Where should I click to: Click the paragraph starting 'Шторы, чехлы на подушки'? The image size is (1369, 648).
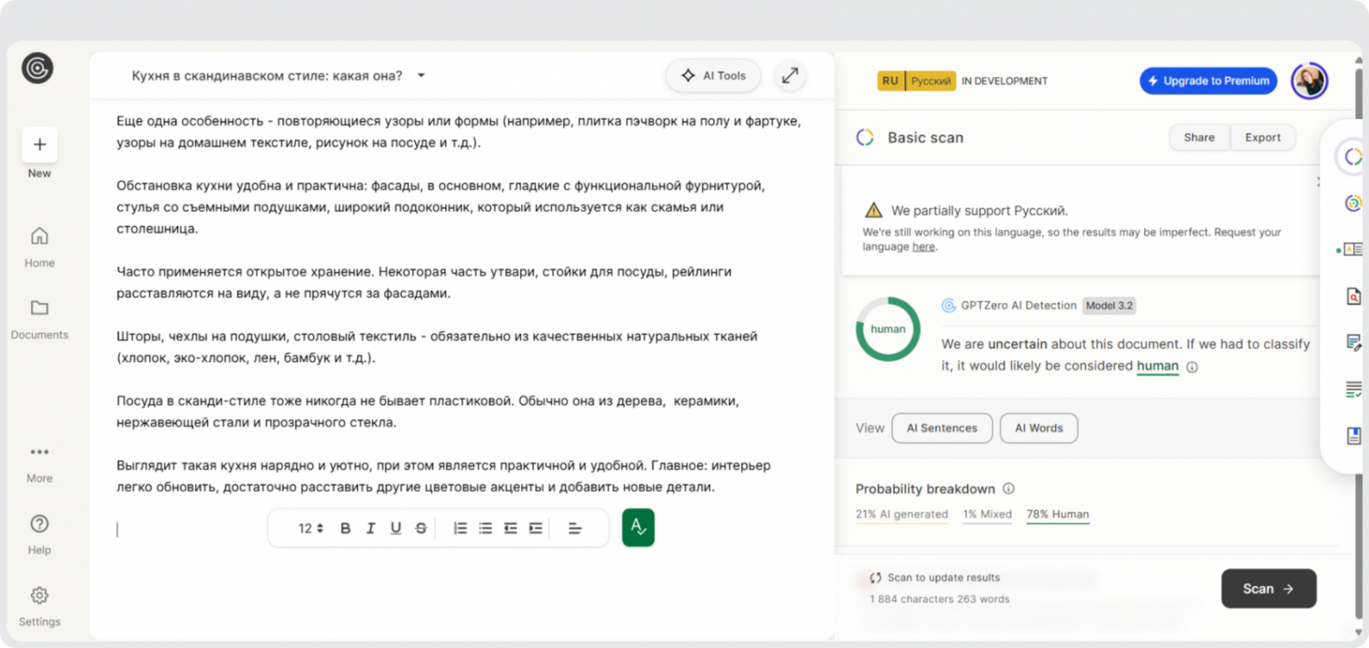click(x=437, y=347)
